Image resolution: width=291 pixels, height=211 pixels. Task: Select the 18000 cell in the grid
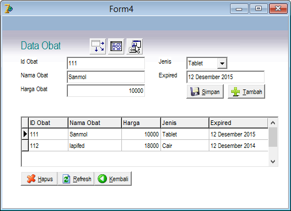coord(141,146)
